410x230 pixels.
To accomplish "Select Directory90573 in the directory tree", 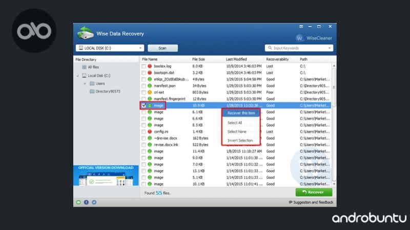I will (108, 91).
